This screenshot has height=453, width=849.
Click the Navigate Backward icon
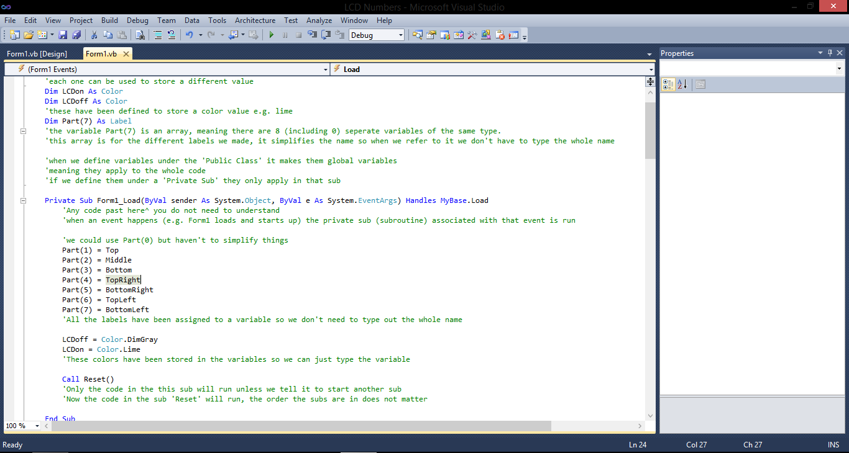tap(234, 35)
